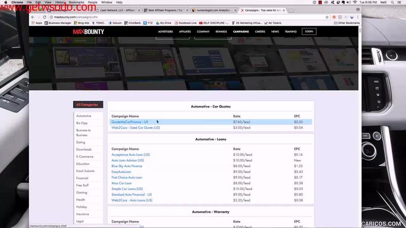Open the AFFILIATES nav item
Image resolution: width=406 pixels, height=228 pixels.
[185, 31]
